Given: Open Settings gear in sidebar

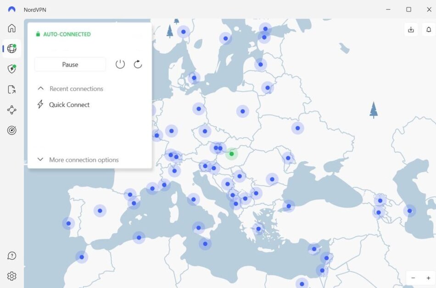Looking at the screenshot, I should tap(11, 276).
